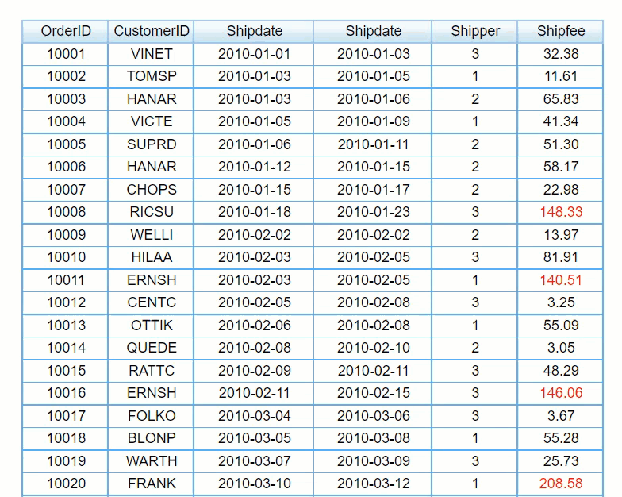Screen dimensions: 622x497
Task: Click order ID 10013 cell
Action: click(66, 326)
